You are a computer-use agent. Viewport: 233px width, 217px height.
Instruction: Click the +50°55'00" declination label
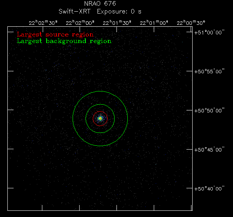(209, 71)
